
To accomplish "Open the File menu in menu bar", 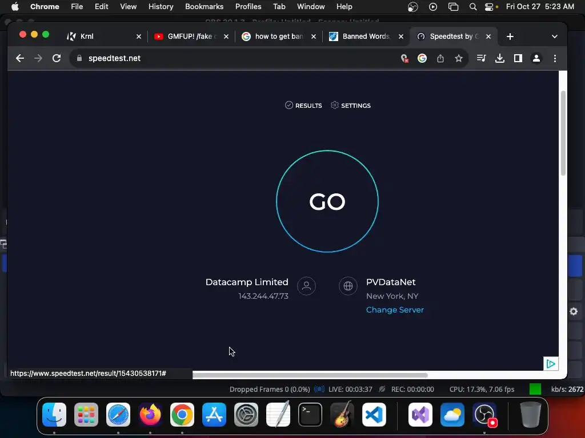I will tap(77, 6).
